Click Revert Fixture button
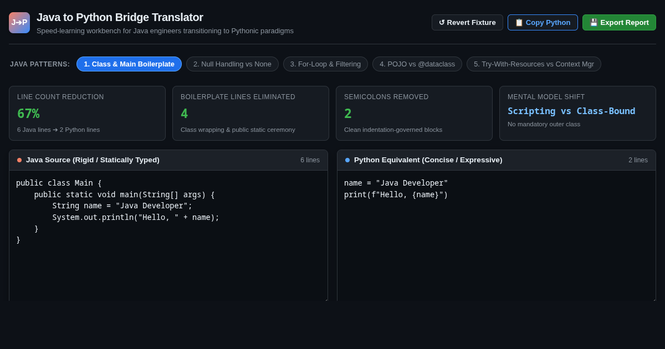The image size is (665, 349). coord(467,23)
